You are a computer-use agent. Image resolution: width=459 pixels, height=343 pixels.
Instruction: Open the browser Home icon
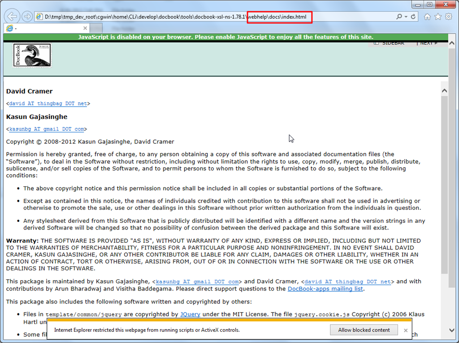point(427,17)
